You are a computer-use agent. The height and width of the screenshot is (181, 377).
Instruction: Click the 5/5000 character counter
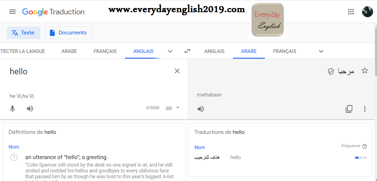click(153, 108)
